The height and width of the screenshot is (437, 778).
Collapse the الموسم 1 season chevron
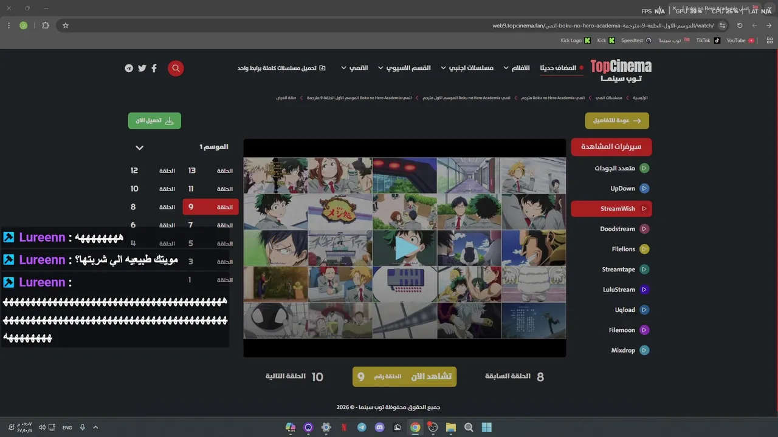[139, 147]
